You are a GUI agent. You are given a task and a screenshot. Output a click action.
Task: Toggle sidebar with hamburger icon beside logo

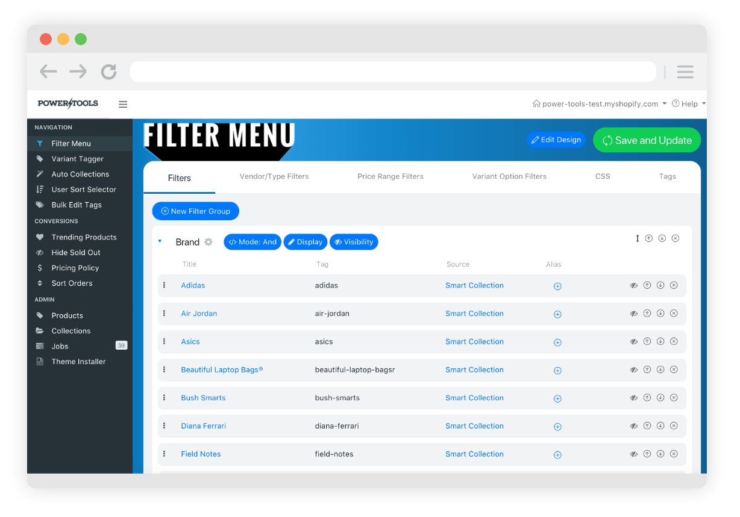123,104
